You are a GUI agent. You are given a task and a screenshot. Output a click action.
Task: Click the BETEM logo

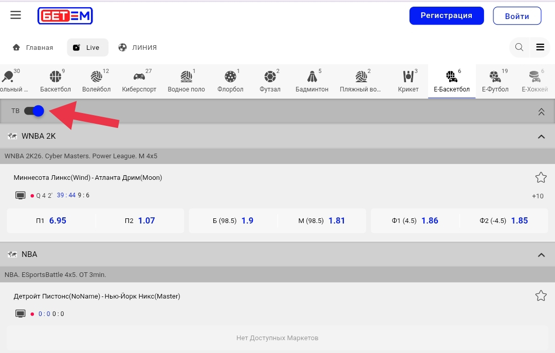click(65, 16)
